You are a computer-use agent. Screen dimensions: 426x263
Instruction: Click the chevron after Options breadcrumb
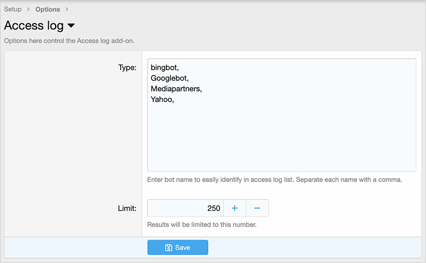click(67, 9)
